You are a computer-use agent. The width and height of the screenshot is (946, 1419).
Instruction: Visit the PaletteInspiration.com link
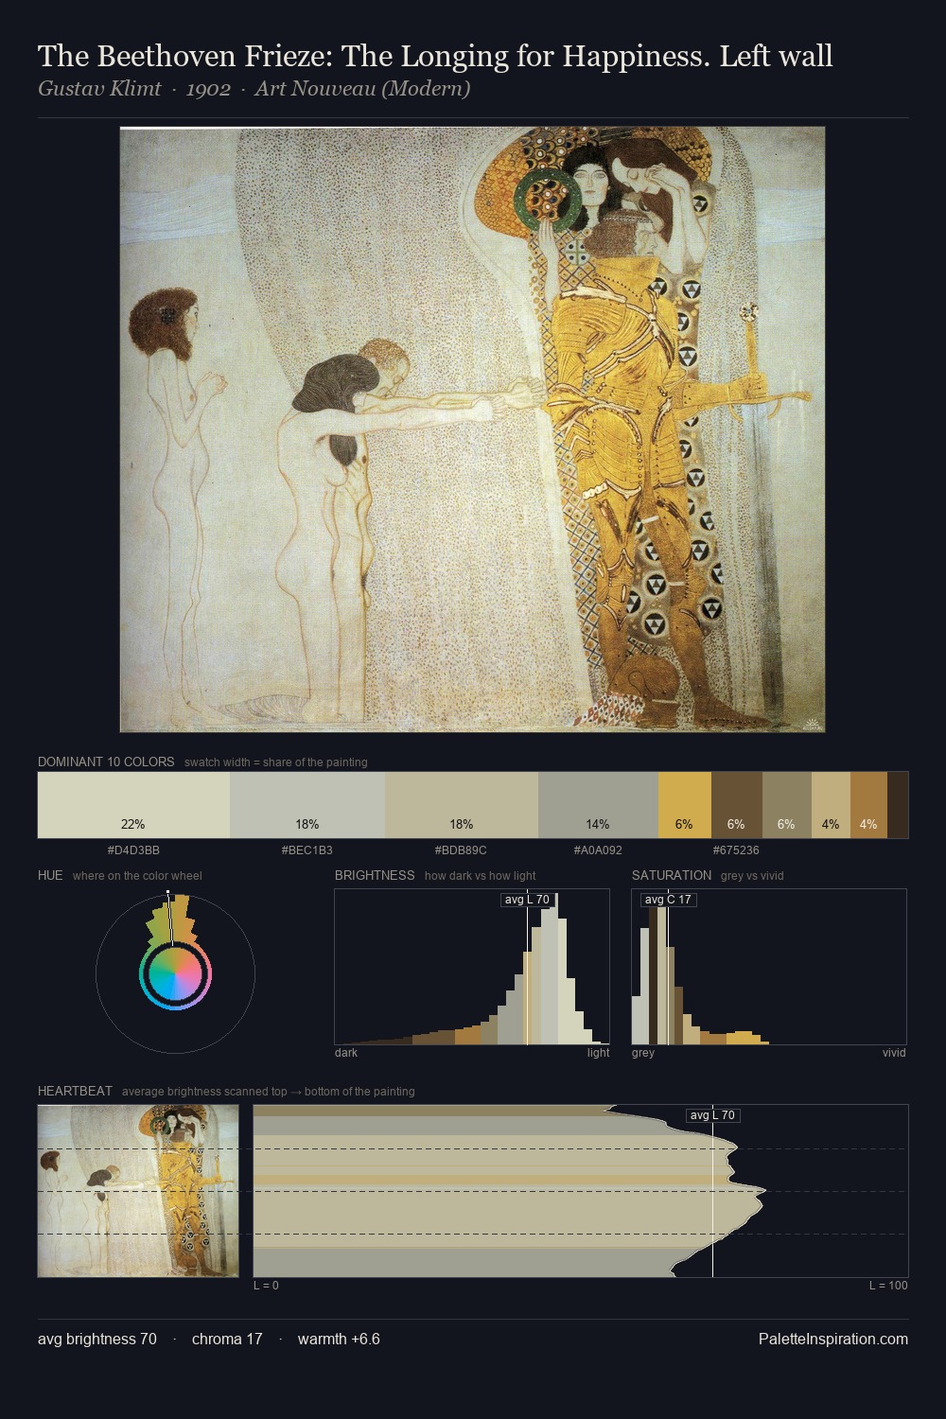tap(833, 1339)
